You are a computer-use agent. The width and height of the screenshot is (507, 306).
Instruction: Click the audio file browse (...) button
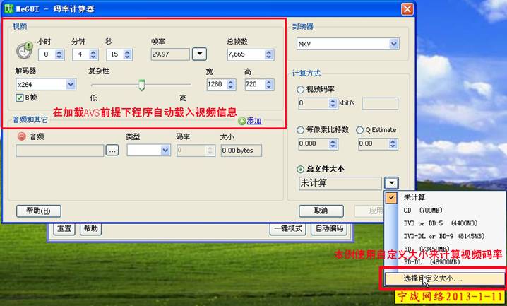point(112,151)
